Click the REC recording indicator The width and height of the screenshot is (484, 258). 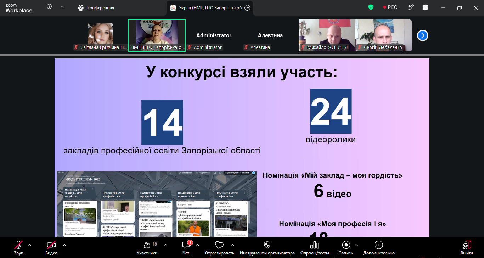point(390,7)
